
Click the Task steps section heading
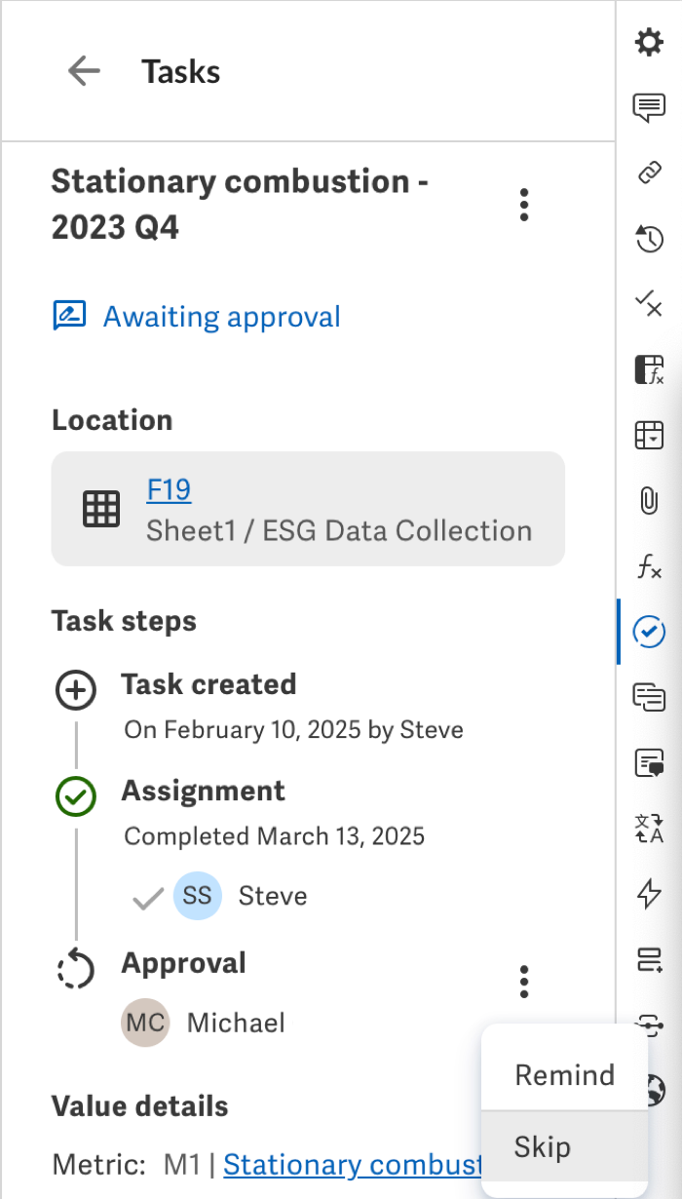124,621
